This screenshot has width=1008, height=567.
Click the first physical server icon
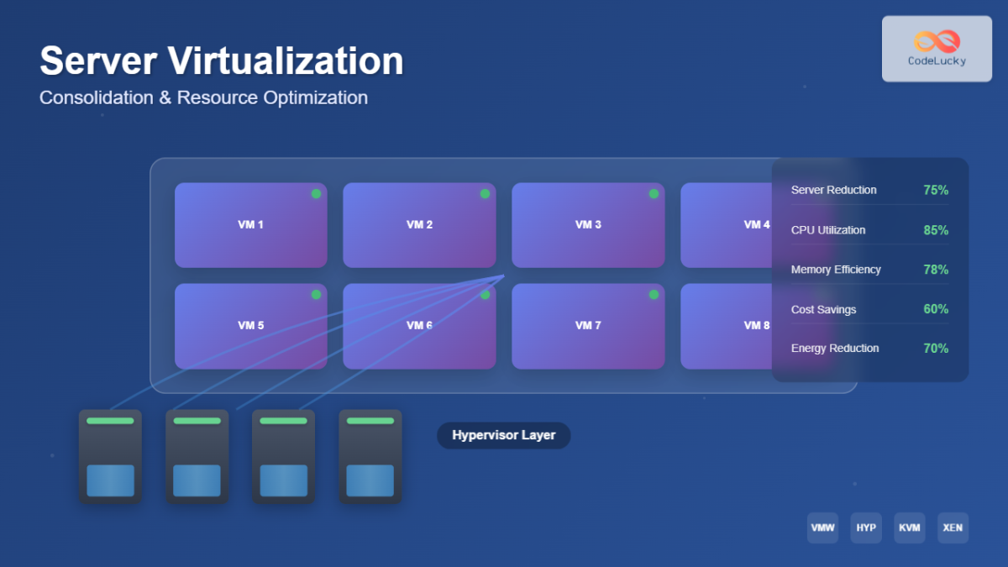(110, 455)
